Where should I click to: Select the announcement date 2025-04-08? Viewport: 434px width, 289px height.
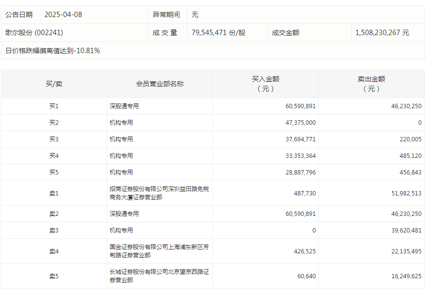pos(63,15)
